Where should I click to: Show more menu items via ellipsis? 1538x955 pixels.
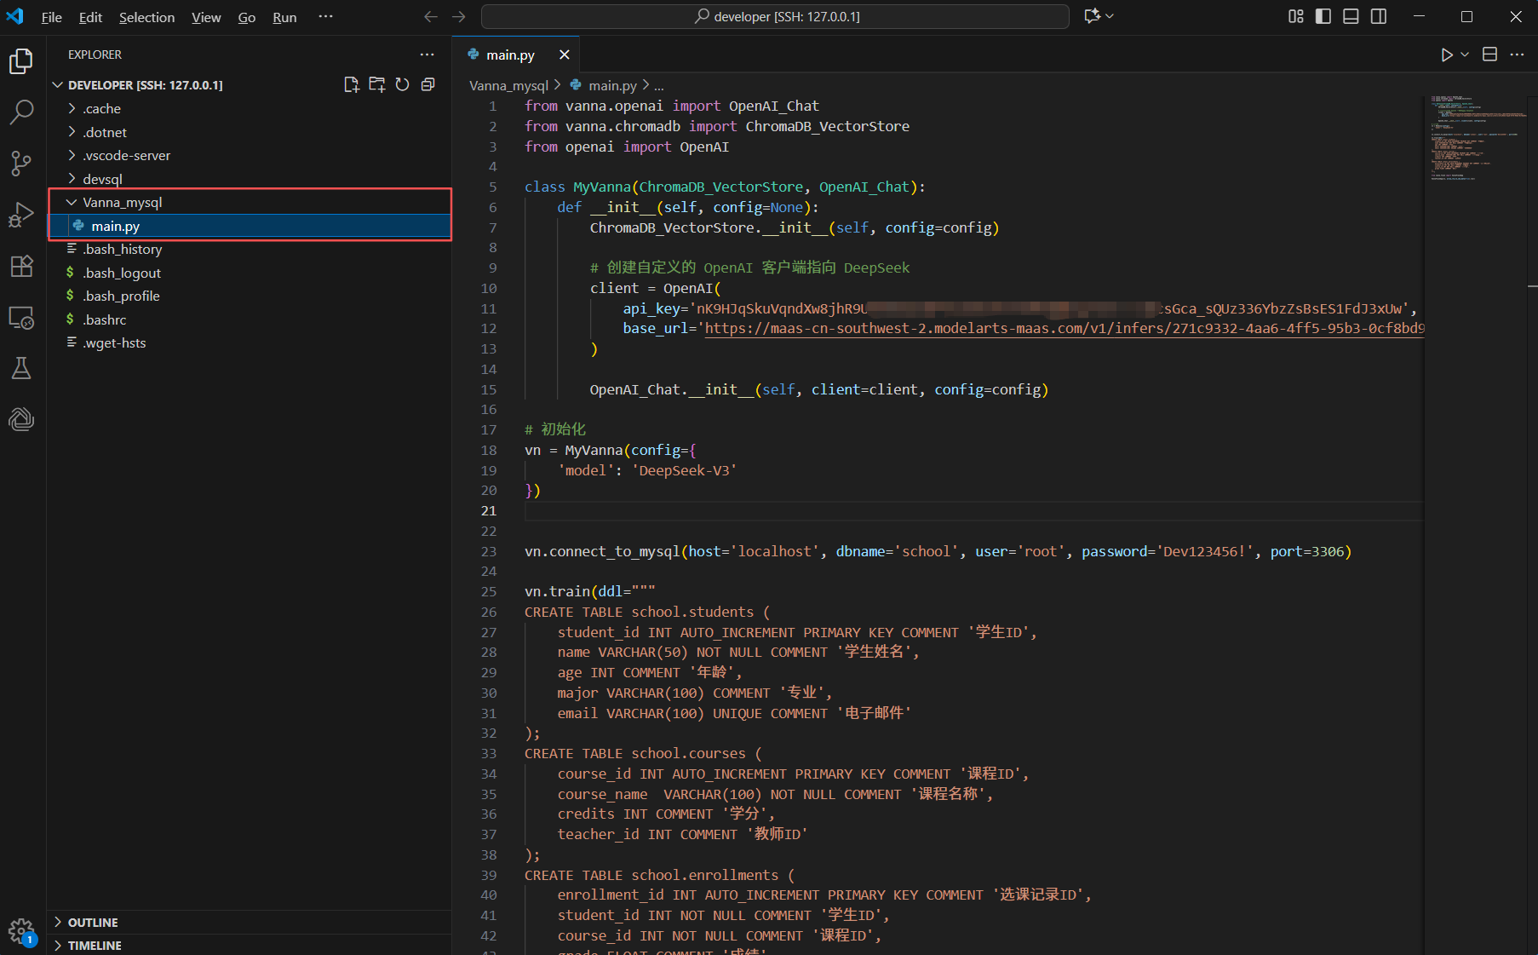pos(325,17)
